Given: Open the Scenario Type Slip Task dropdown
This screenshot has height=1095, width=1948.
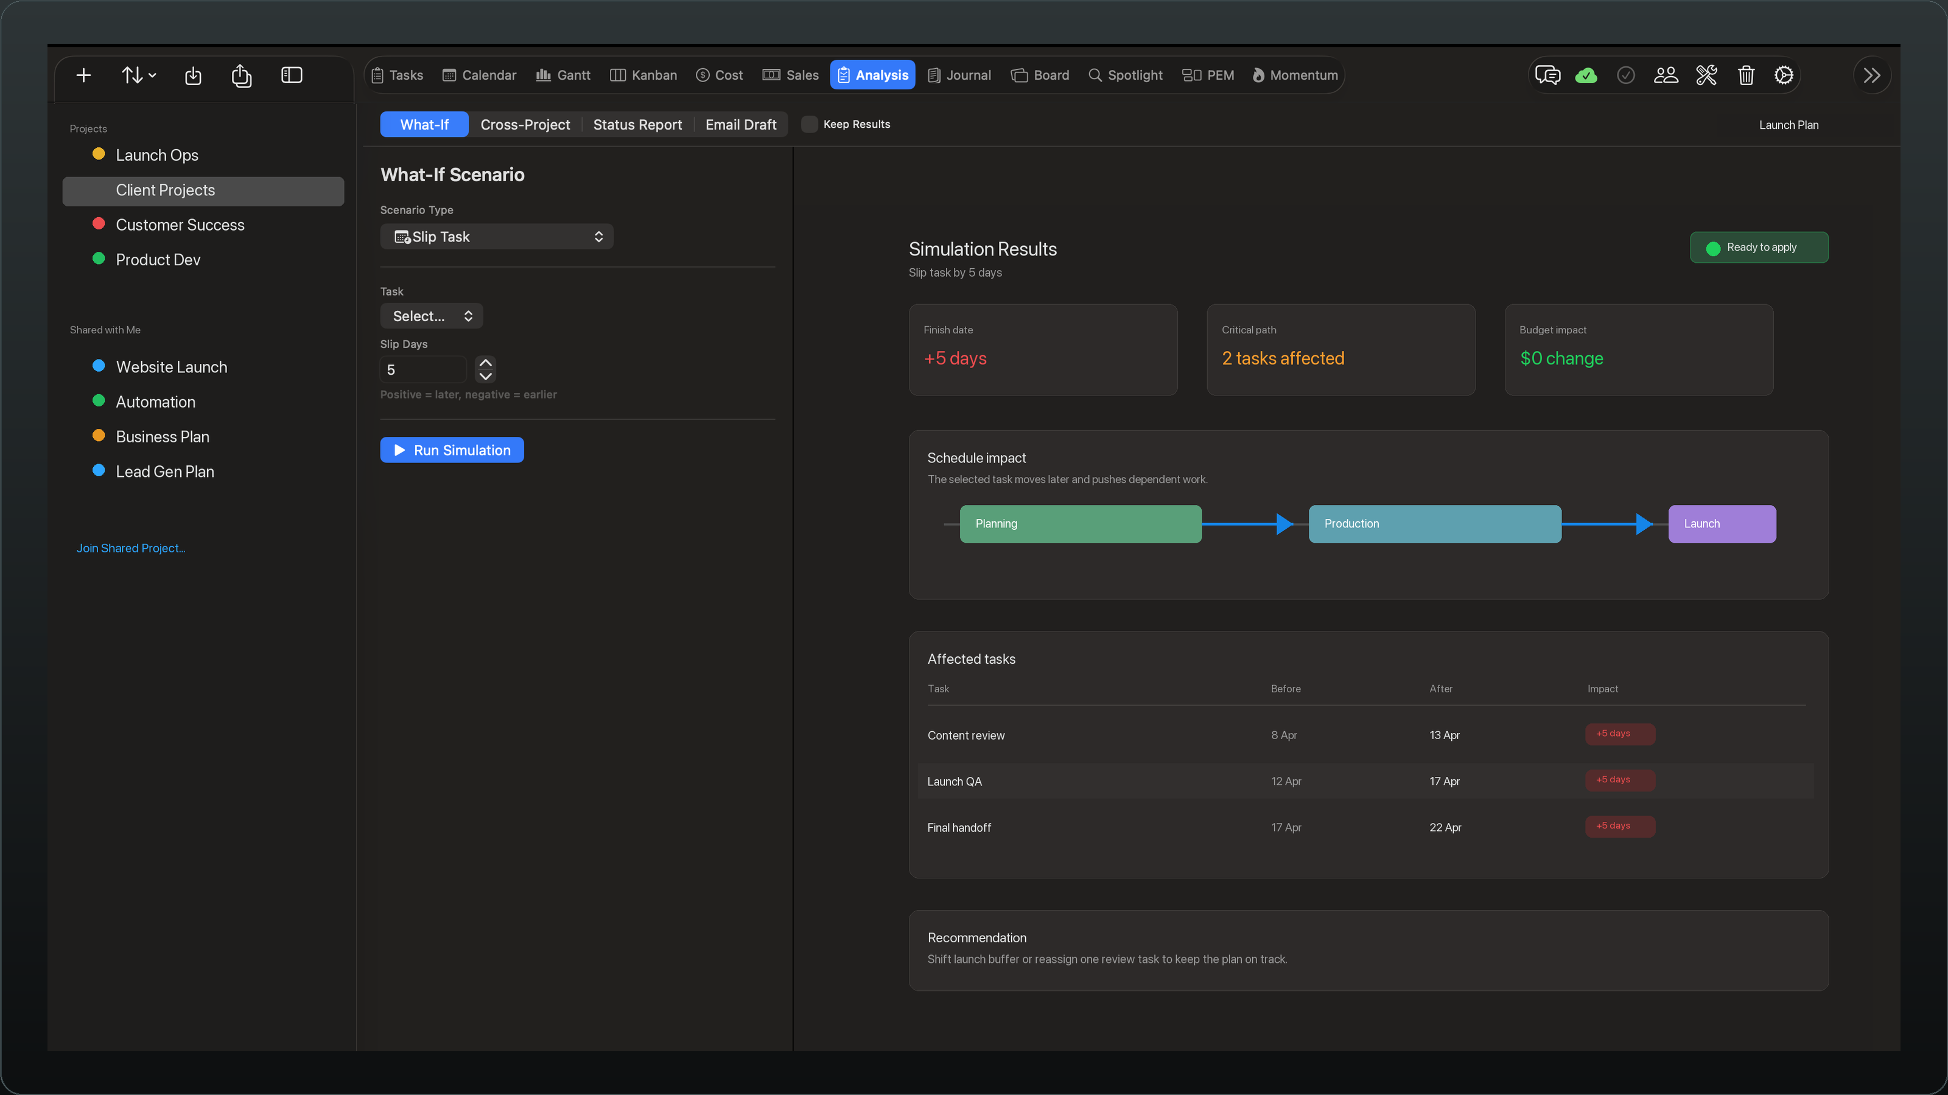Looking at the screenshot, I should click(497, 237).
